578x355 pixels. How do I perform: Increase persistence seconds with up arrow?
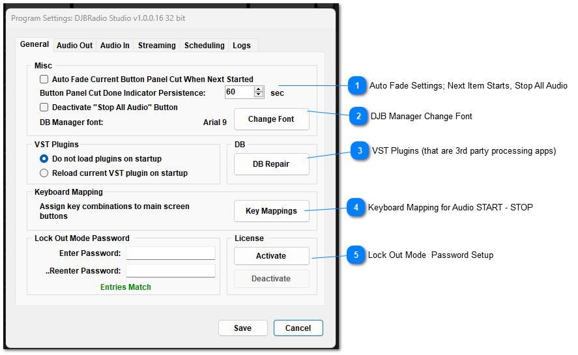(x=259, y=89)
